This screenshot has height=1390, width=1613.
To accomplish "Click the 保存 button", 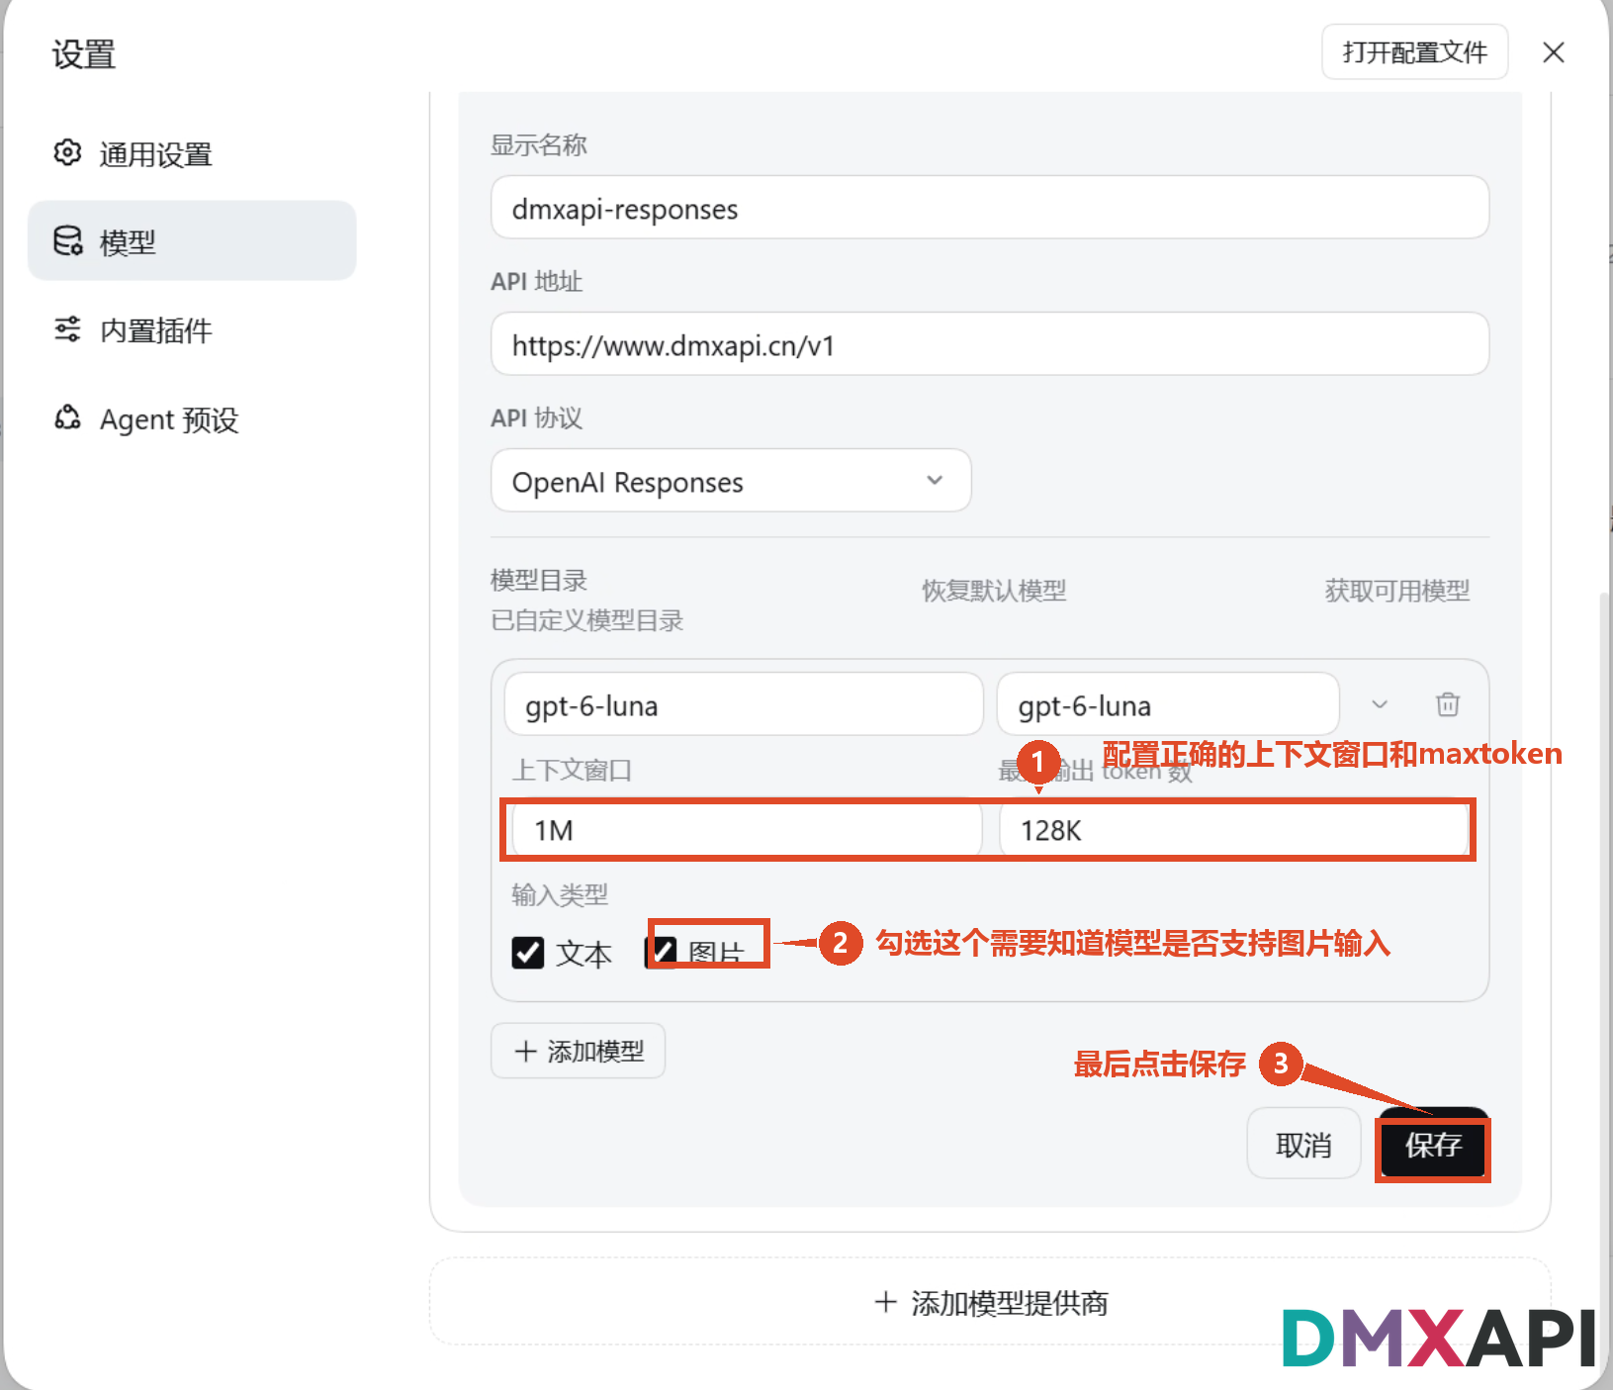I will [x=1433, y=1146].
